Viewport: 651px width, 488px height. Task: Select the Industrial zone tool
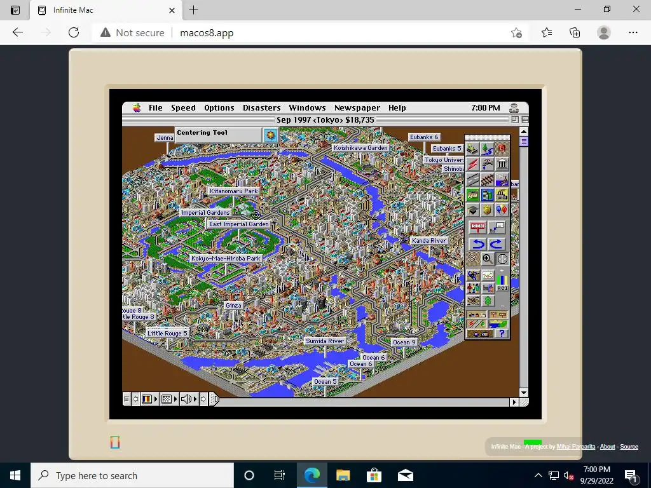[502, 194]
